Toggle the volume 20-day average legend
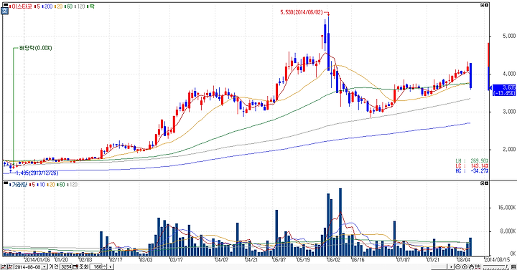 50,185
